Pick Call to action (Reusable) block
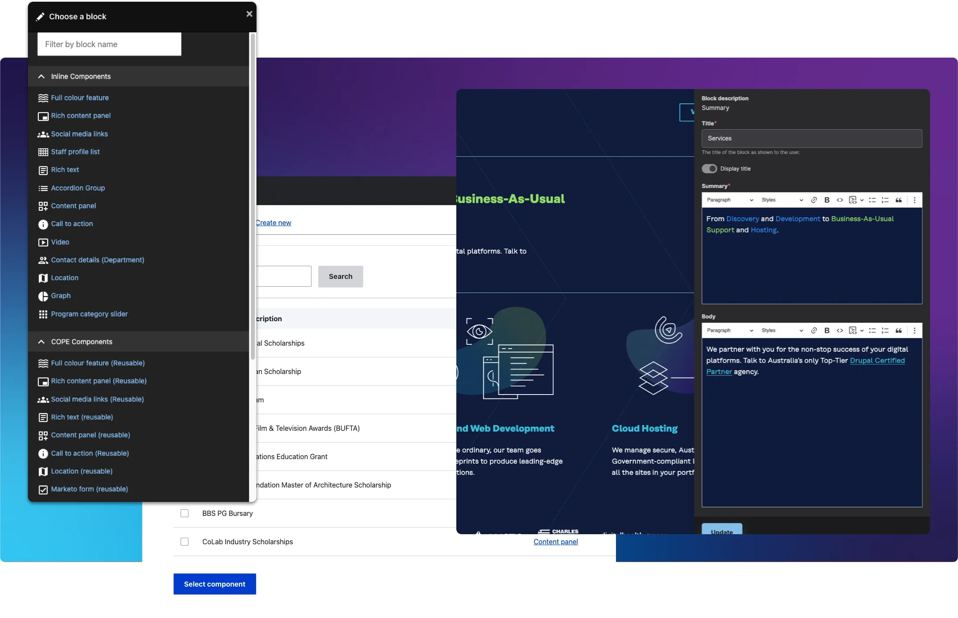 [x=90, y=453]
